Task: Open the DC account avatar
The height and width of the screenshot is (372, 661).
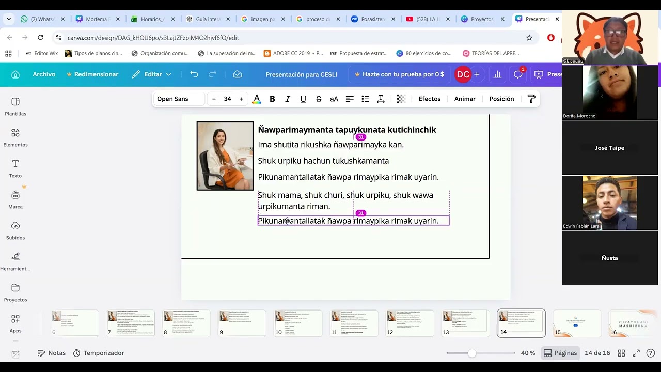Action: (x=463, y=74)
